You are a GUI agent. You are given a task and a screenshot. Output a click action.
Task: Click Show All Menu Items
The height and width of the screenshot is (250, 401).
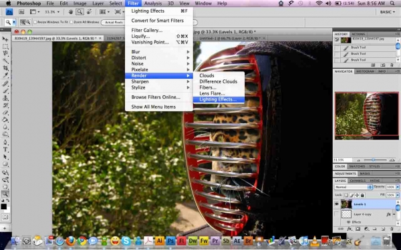(x=159, y=107)
